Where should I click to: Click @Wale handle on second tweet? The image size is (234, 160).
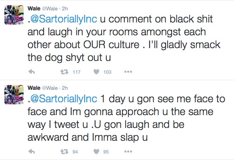coord(50,88)
